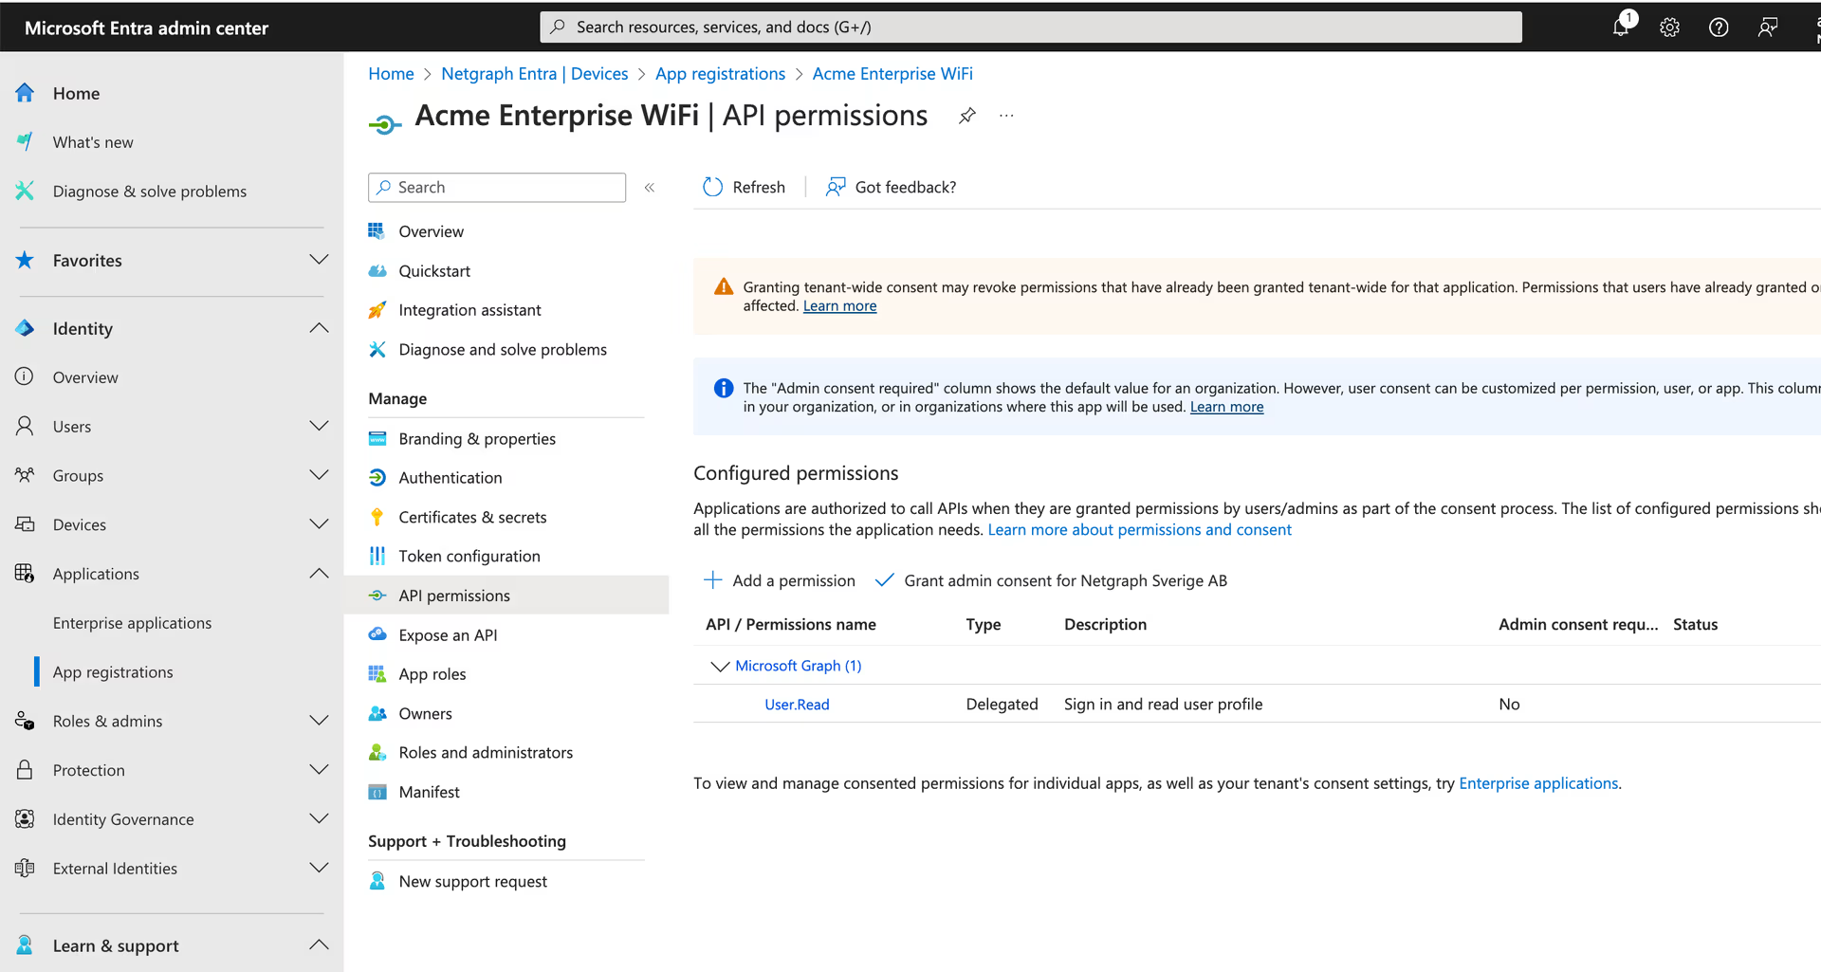Open the more options ellipsis by title

coord(1006,116)
